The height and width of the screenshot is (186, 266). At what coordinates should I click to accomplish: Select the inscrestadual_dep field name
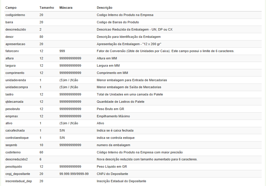pos(19,181)
